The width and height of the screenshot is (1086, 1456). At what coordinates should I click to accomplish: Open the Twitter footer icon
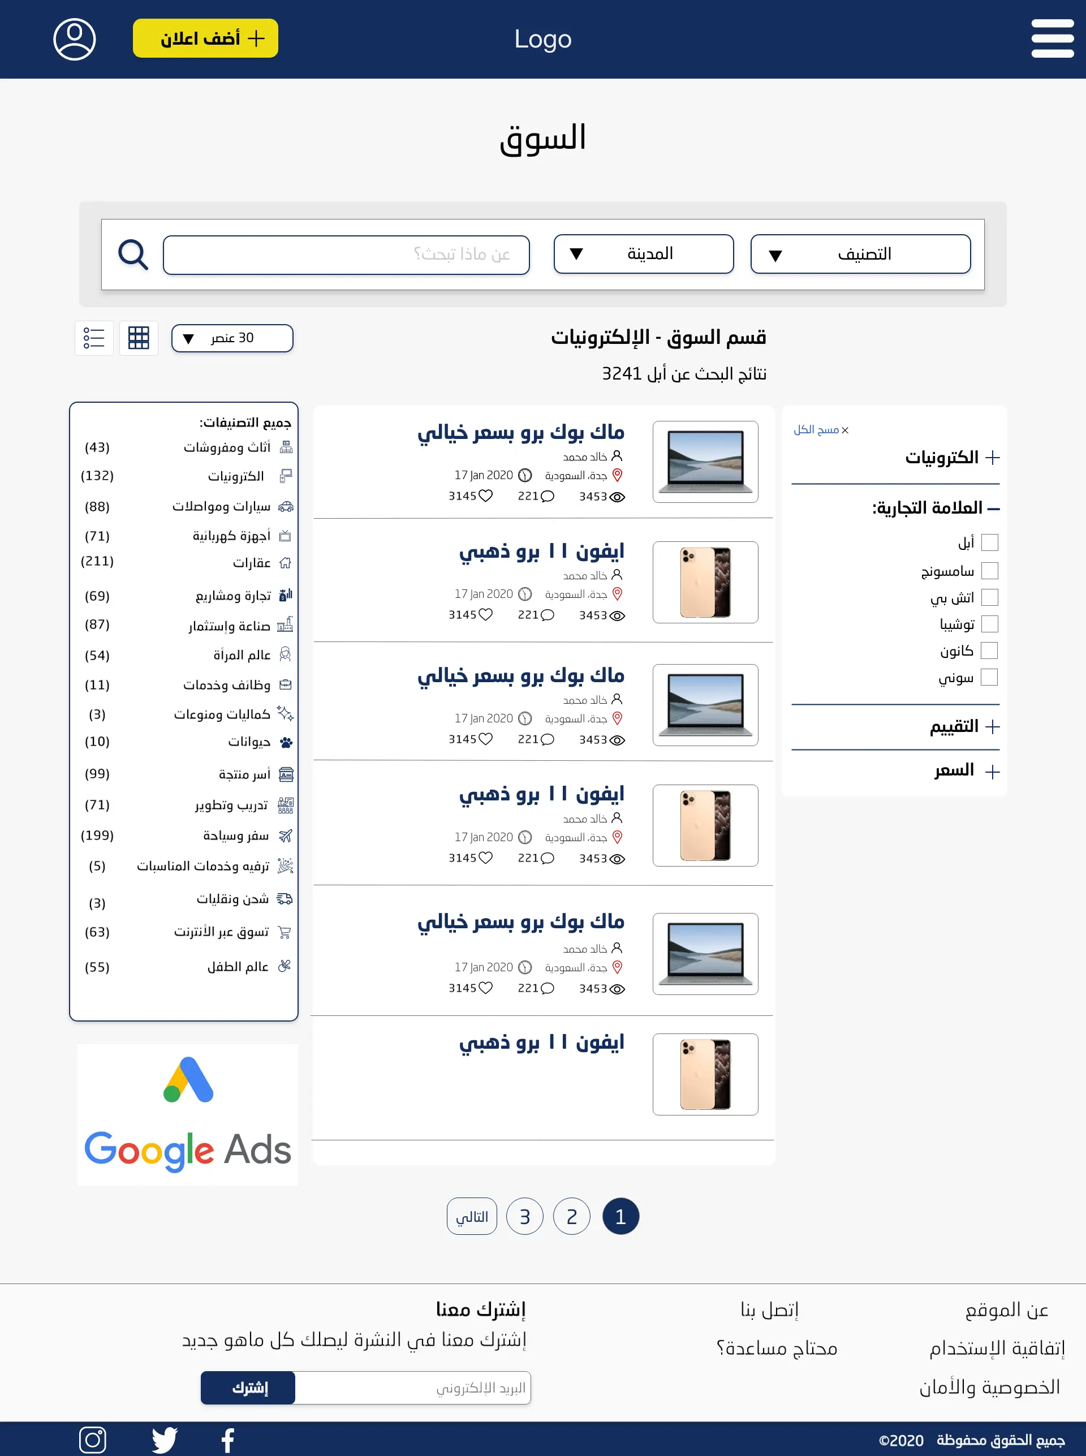165,1440
